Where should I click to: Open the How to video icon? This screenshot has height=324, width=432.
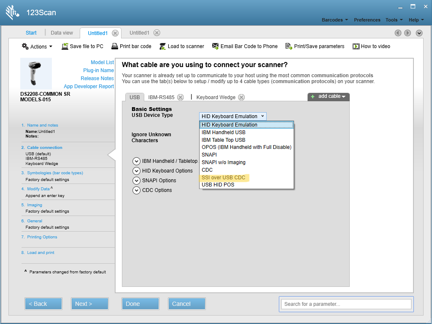click(356, 46)
